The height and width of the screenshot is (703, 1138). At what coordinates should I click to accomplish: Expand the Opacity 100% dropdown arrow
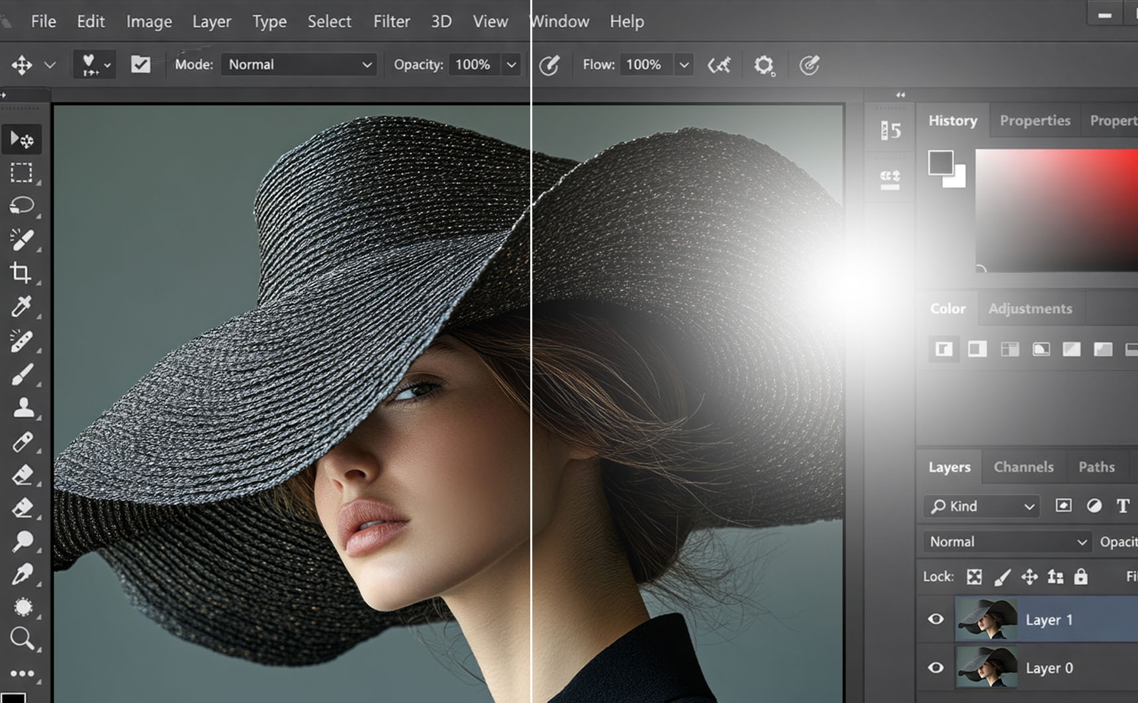point(511,65)
